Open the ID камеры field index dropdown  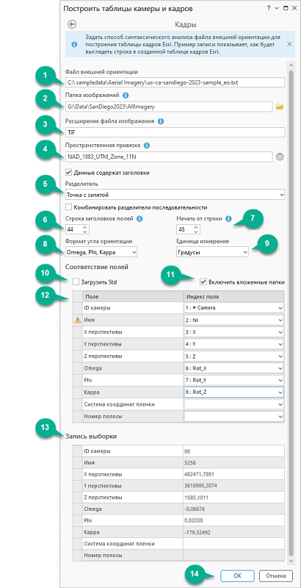tap(233, 308)
